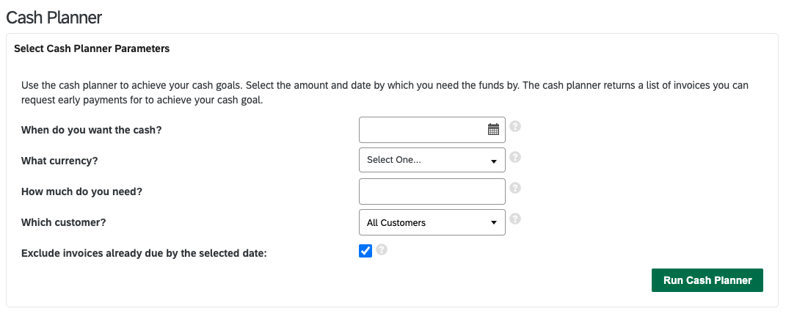Image resolution: width=786 pixels, height=314 pixels.
Task: Click the When do you want the cash label
Action: 92,130
